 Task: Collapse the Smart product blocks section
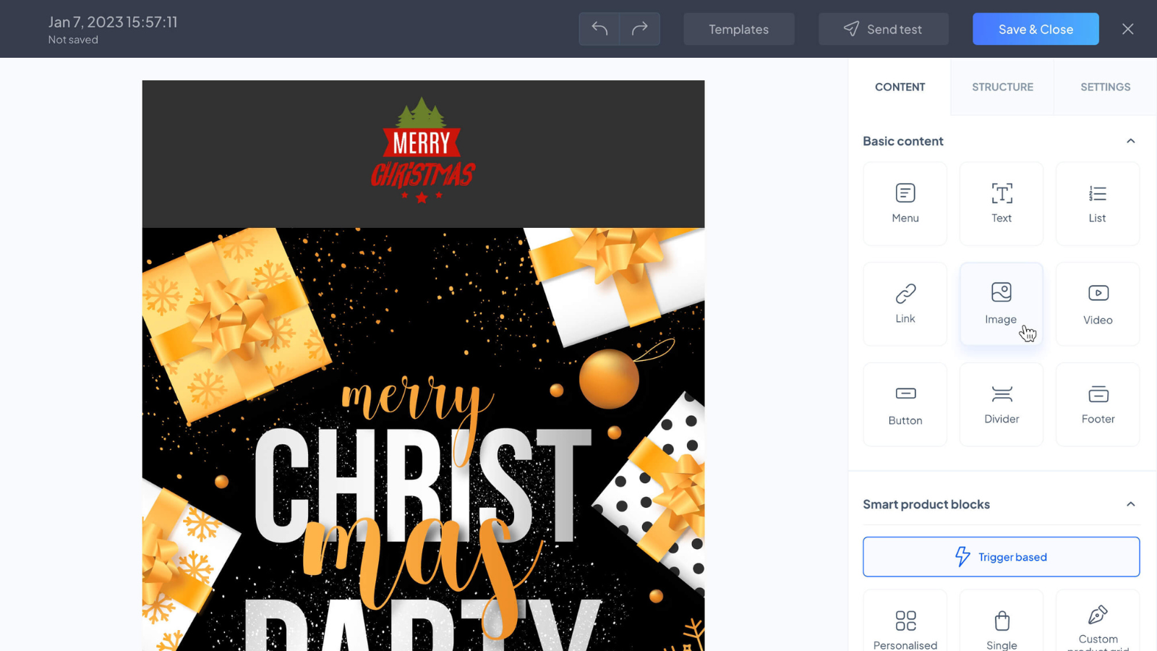point(1131,504)
